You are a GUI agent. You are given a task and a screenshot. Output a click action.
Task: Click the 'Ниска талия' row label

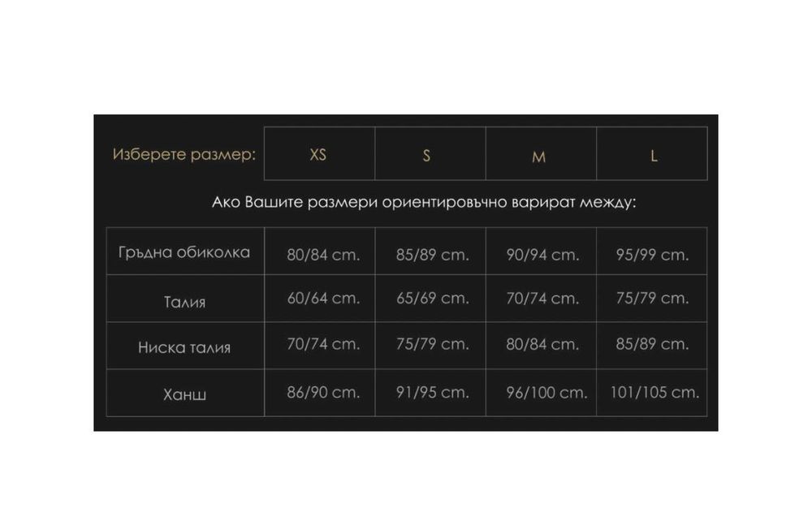coord(185,347)
